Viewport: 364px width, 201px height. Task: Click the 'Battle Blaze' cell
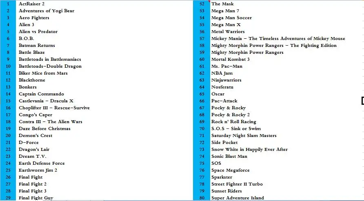pyautogui.click(x=31, y=53)
